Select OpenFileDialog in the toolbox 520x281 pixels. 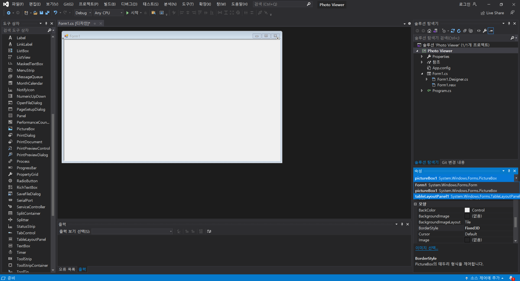click(x=29, y=103)
